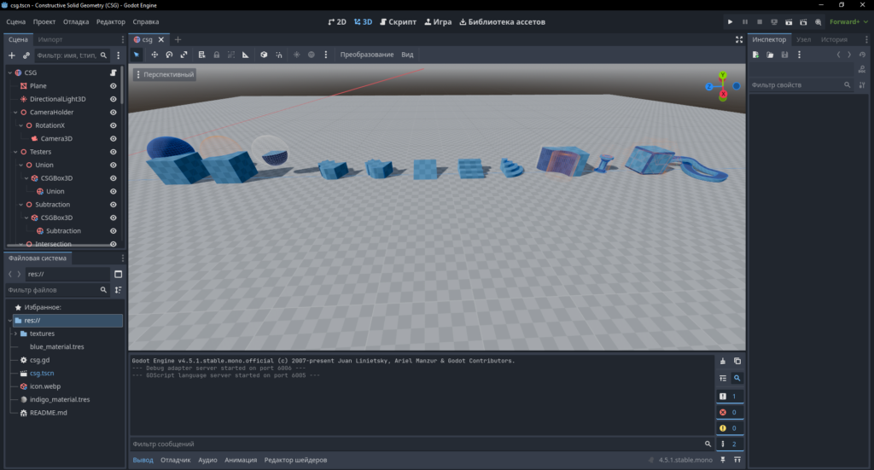Toggle standard messages filter showing 1
Image resolution: width=874 pixels, height=470 pixels.
point(730,396)
